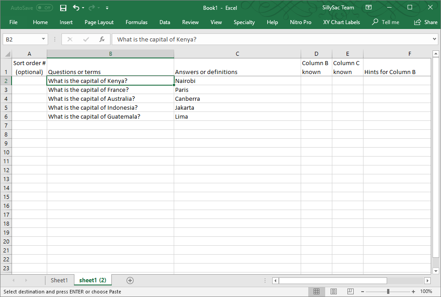Select cell containing Canberra

click(x=237, y=99)
